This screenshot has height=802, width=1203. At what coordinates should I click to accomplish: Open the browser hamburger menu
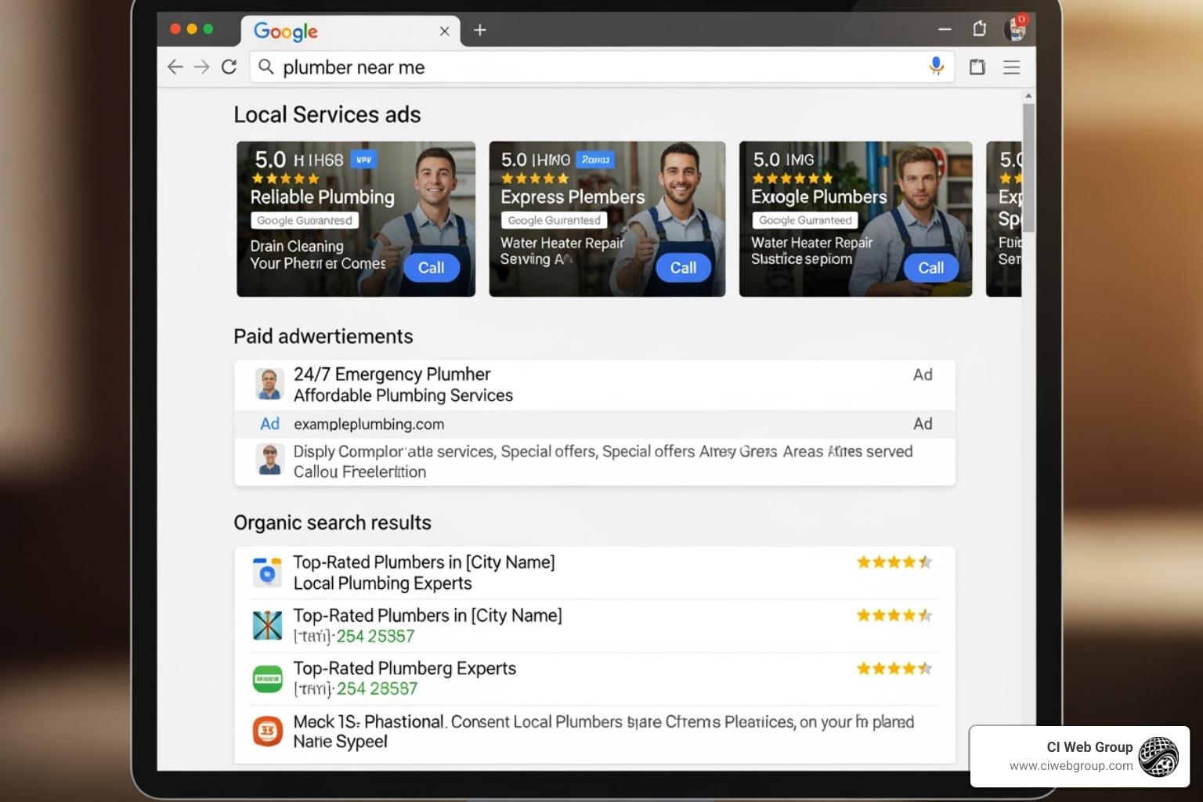[x=1012, y=67]
